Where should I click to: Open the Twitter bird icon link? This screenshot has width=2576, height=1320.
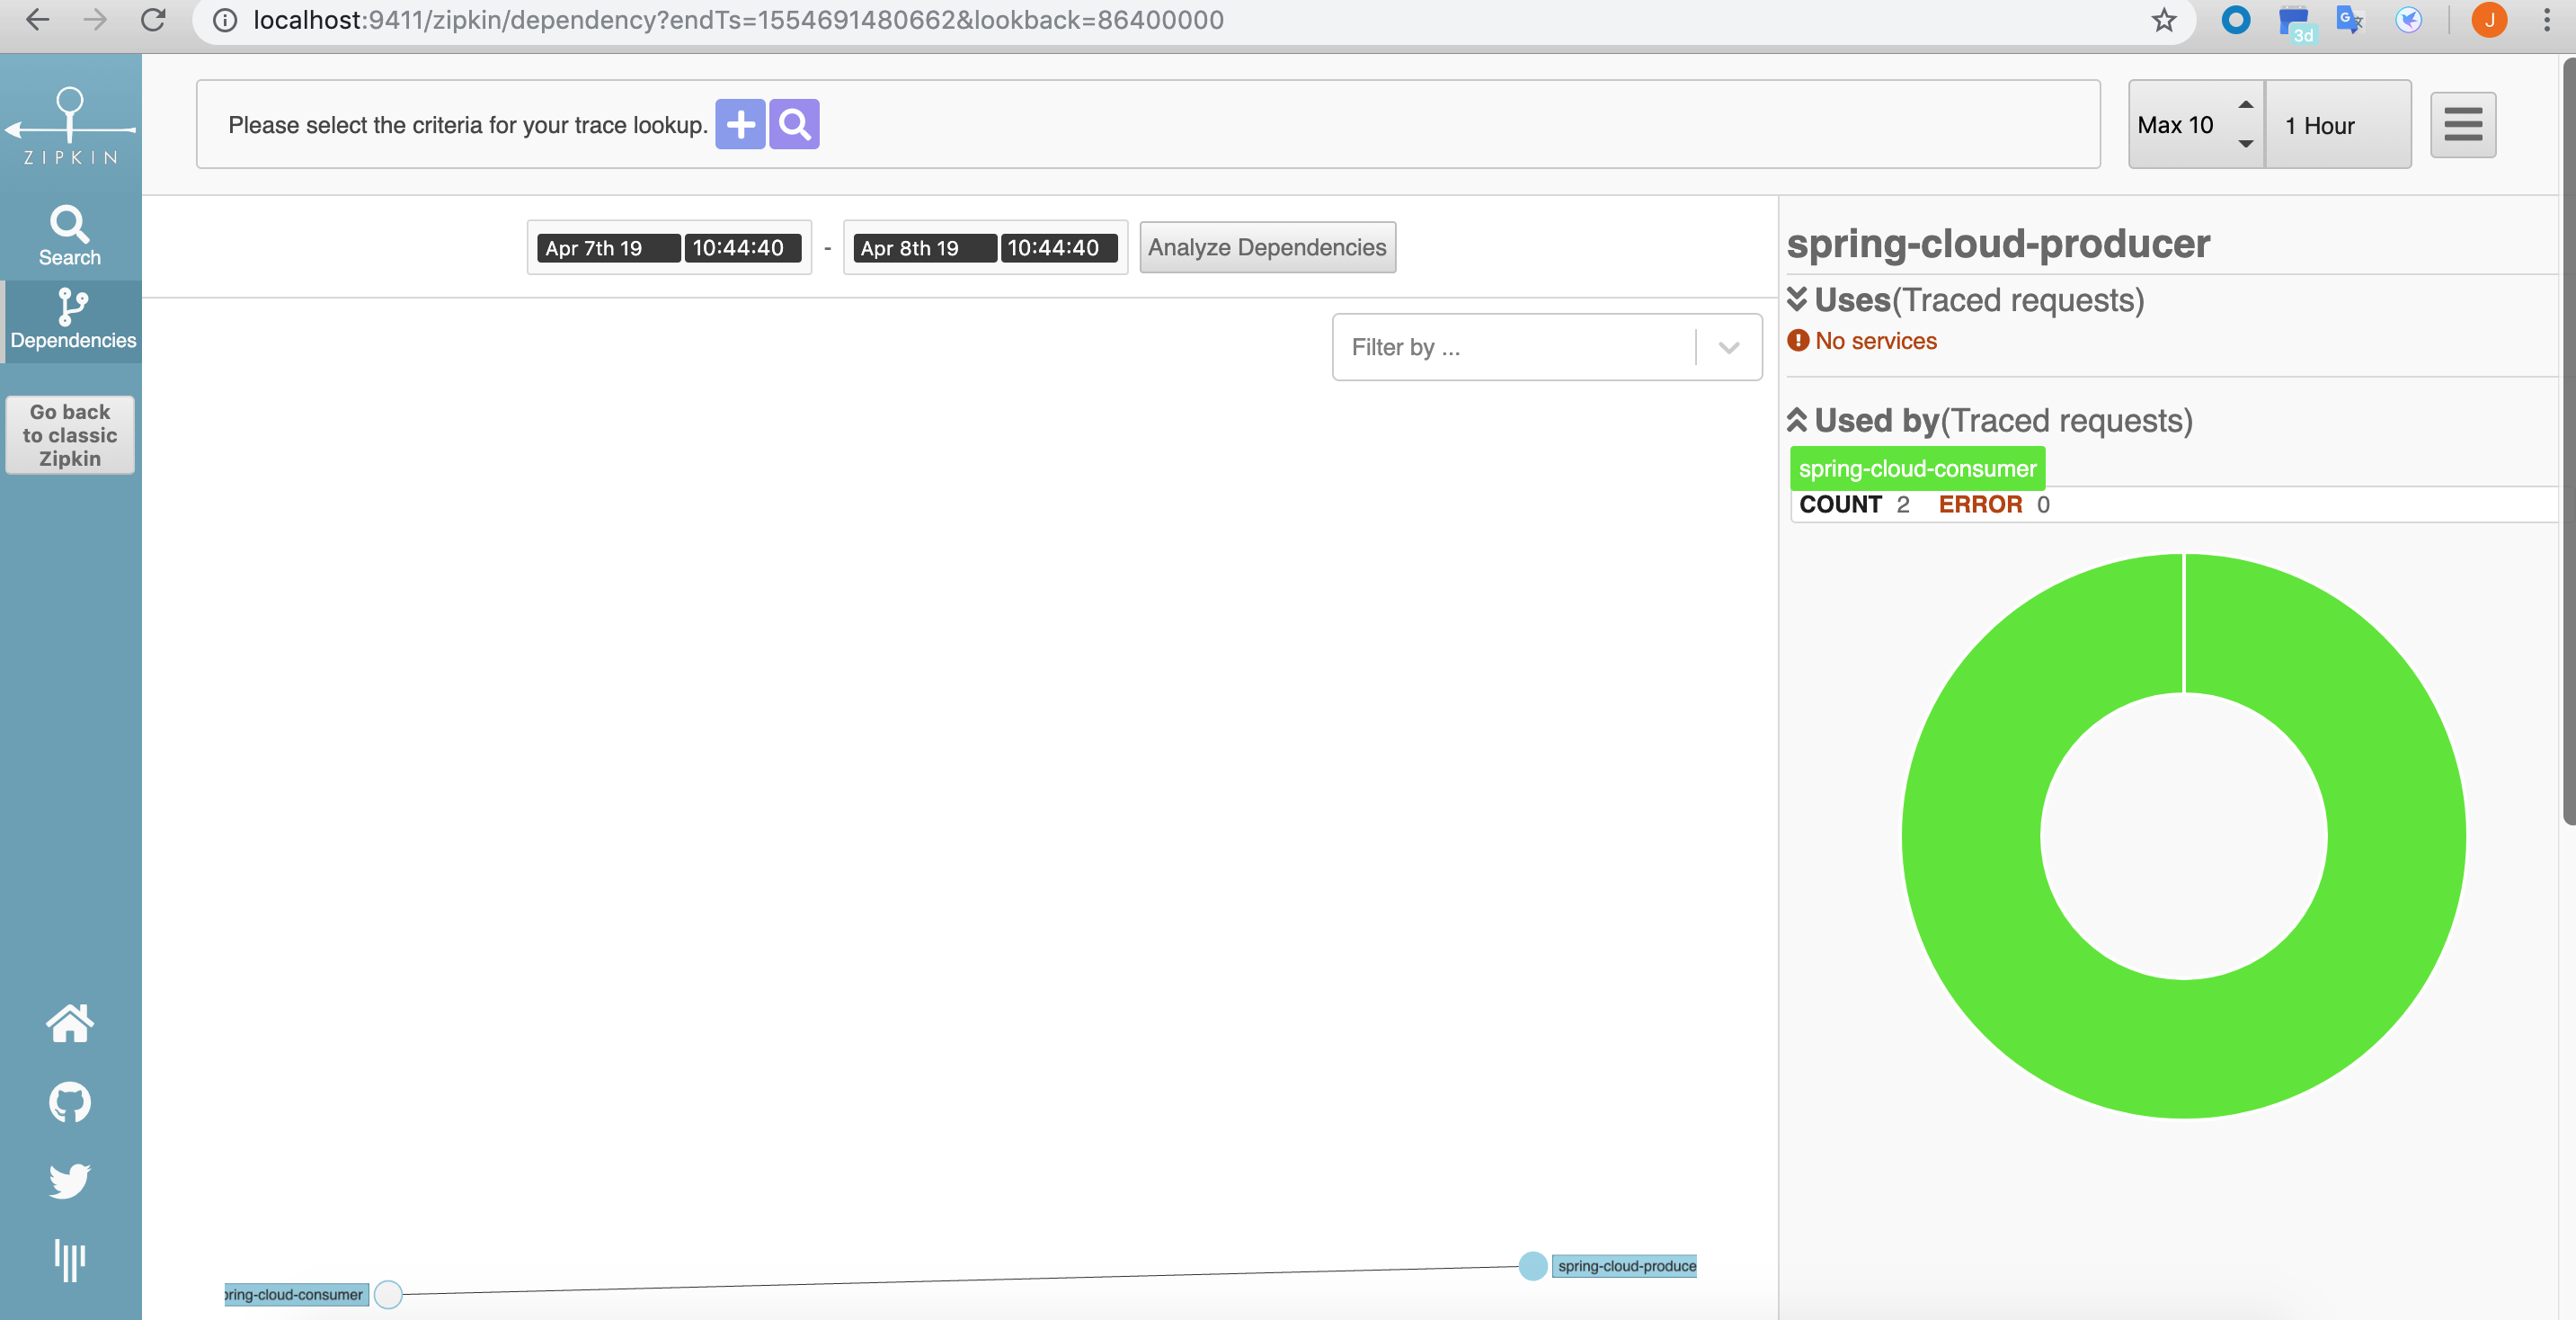tap(70, 1181)
